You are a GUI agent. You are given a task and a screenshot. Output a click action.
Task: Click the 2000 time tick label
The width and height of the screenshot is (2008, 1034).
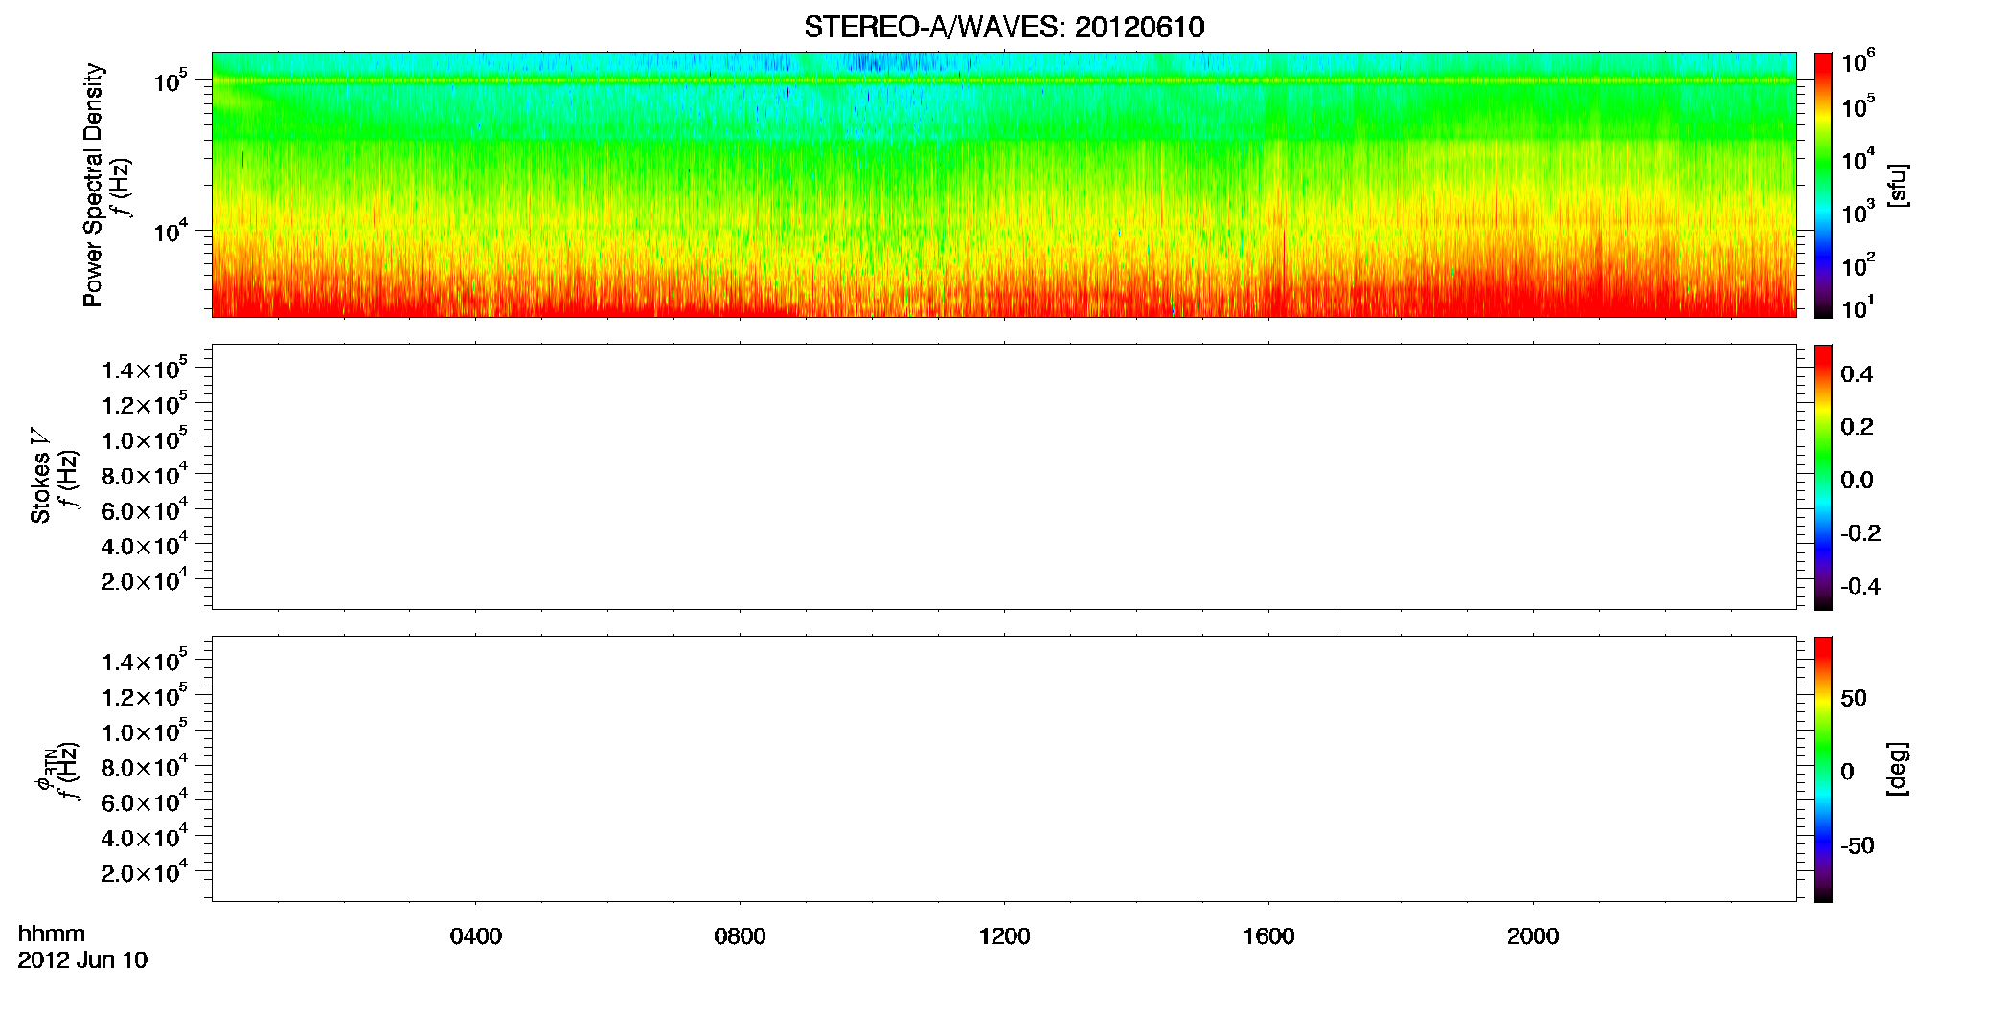pos(1533,936)
